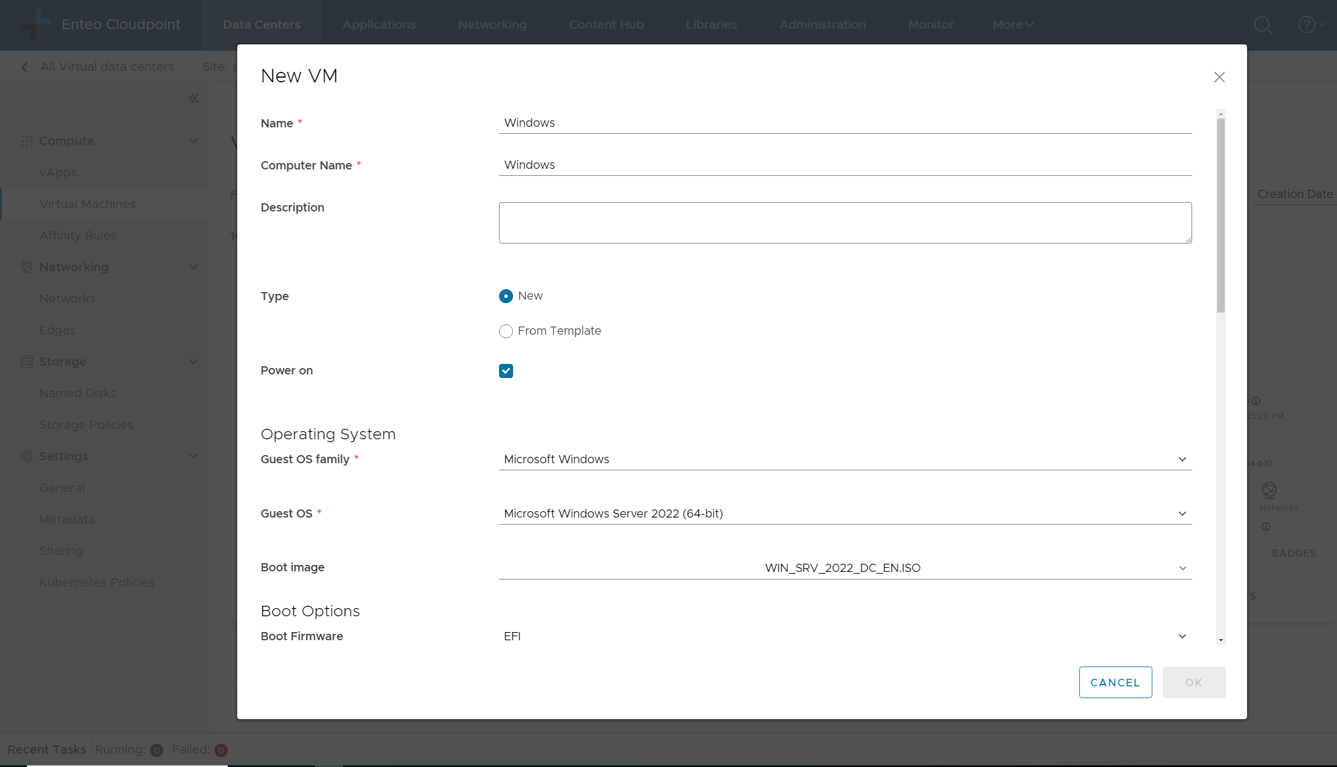This screenshot has width=1337, height=767.
Task: Select Edges in the sidebar
Action: (x=57, y=330)
